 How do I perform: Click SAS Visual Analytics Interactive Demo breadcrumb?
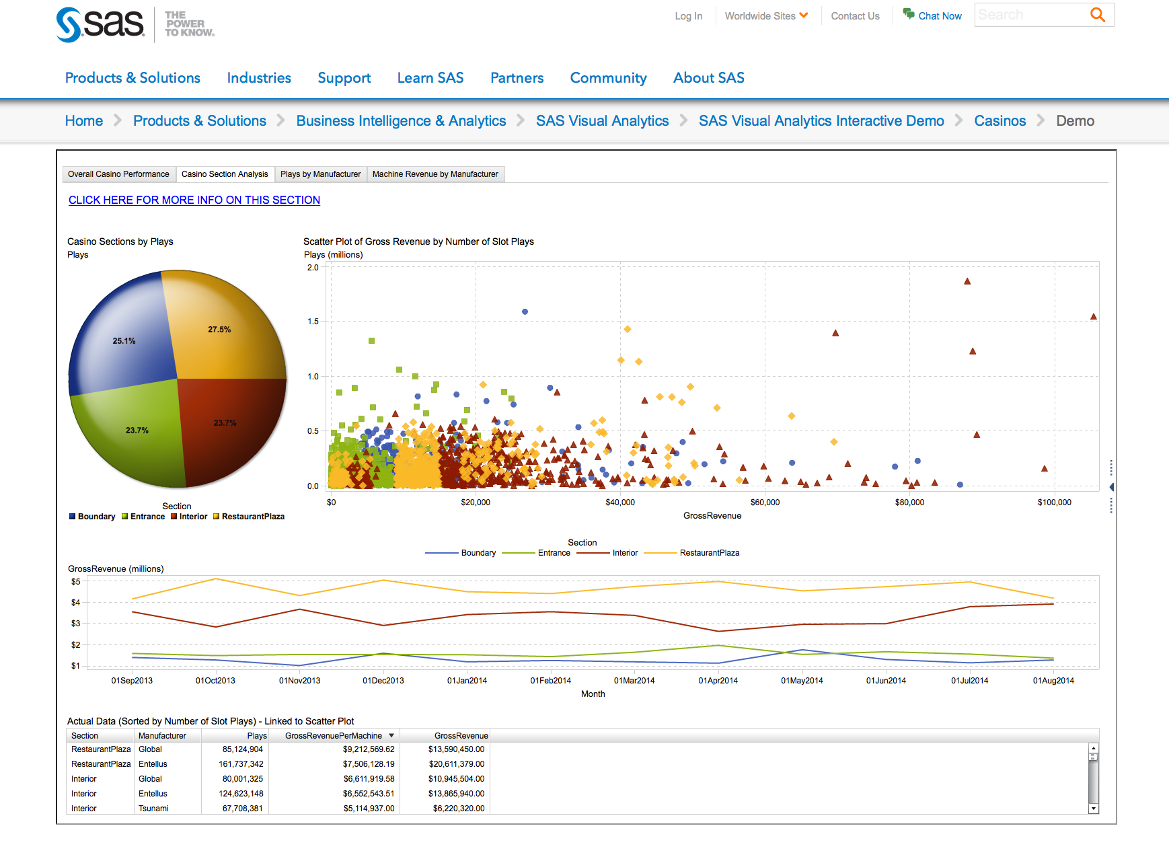click(821, 121)
